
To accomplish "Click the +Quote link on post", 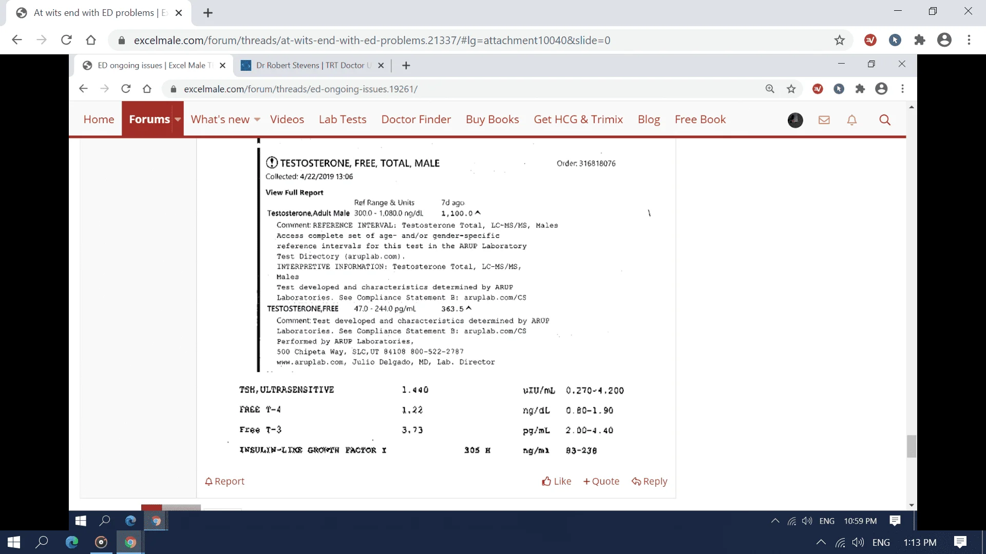I will pos(601,481).
